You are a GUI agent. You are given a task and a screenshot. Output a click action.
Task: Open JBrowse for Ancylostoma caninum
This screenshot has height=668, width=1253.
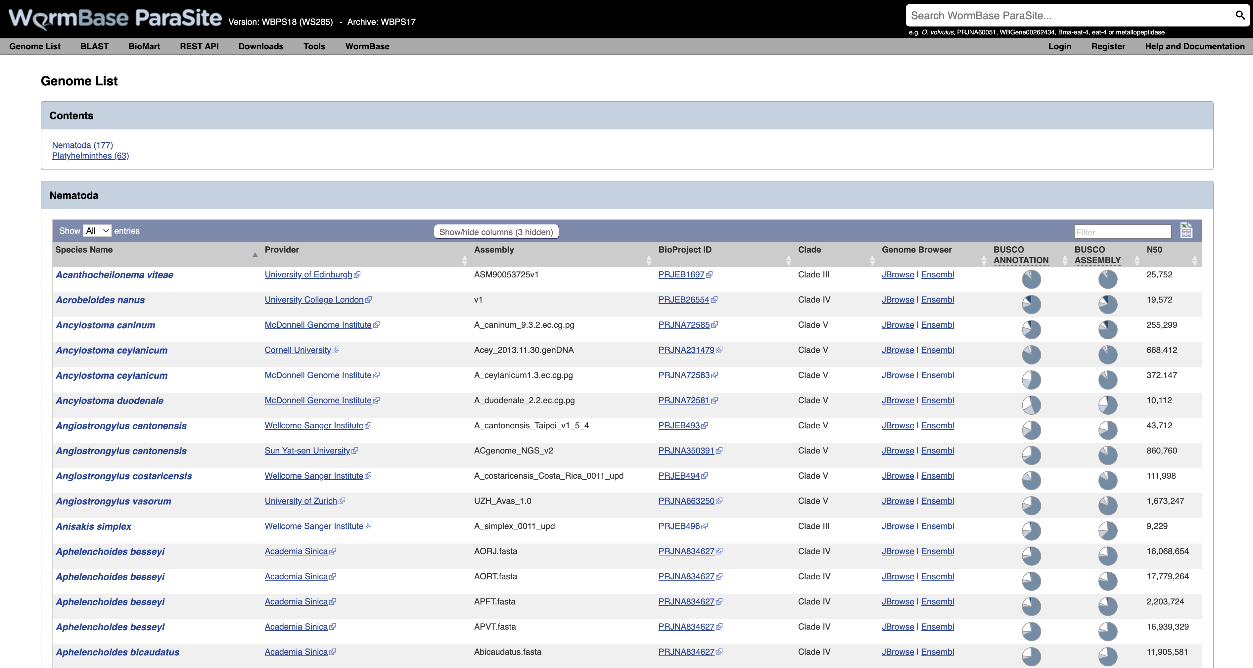click(898, 325)
